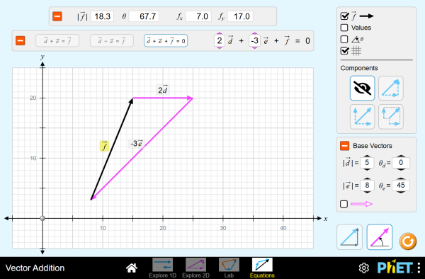
Task: Collapse the equation selector panel
Action: coord(21,40)
